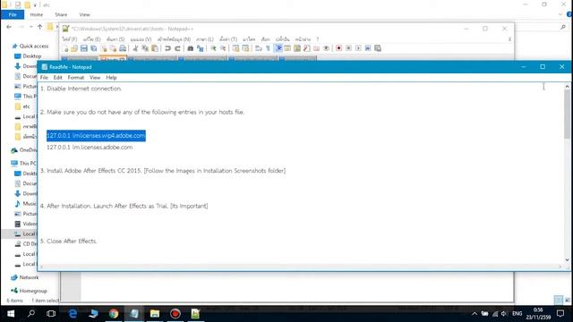Select 'etc' folder in Explorer sidebar
The width and height of the screenshot is (573, 322).
[x=26, y=106]
